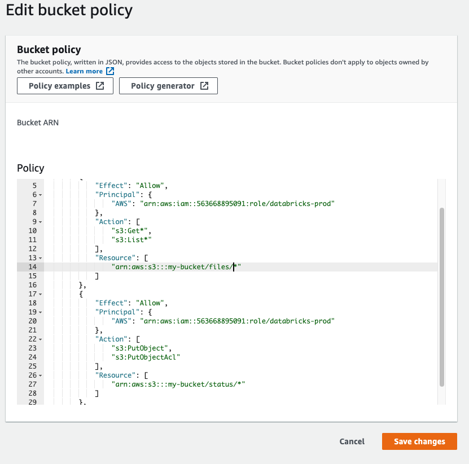Viewport: 469px width, 464px height.
Task: Open the Learn more link
Action: pos(84,71)
